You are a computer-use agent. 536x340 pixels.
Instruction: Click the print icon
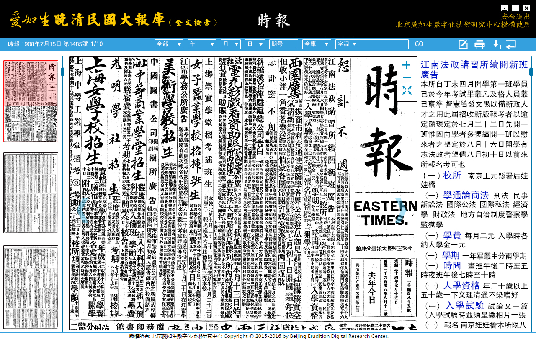tap(479, 44)
